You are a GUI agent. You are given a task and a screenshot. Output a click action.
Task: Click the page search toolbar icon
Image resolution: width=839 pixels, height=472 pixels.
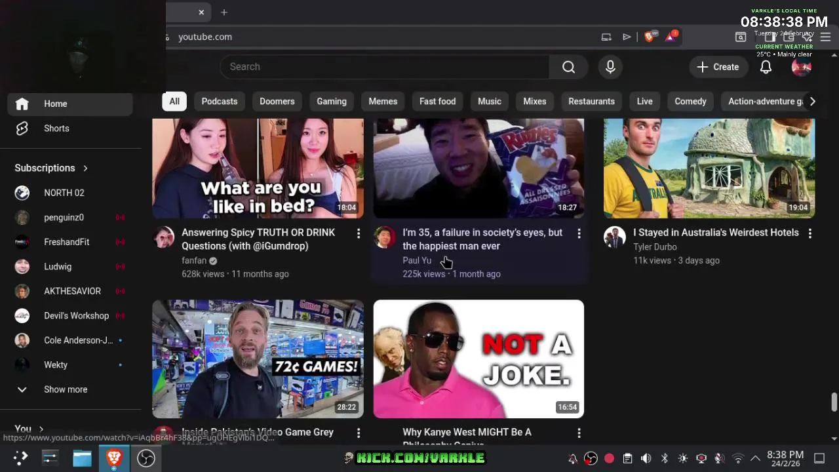[741, 37]
